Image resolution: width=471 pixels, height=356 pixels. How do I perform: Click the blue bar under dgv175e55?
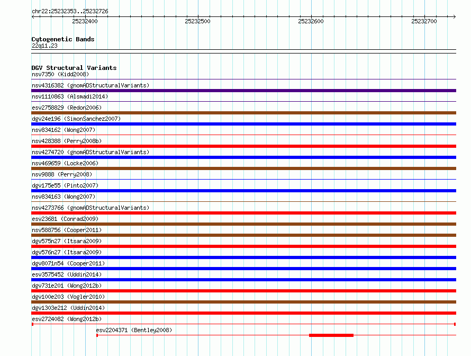(x=243, y=191)
